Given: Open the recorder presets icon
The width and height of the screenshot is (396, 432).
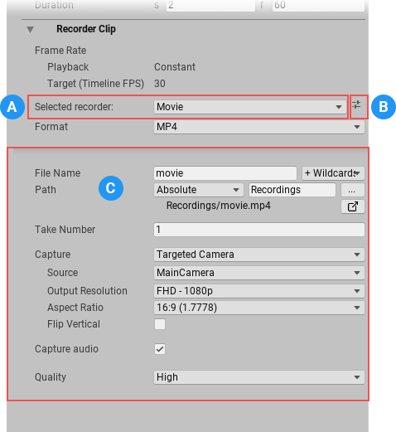Looking at the screenshot, I should (356, 105).
